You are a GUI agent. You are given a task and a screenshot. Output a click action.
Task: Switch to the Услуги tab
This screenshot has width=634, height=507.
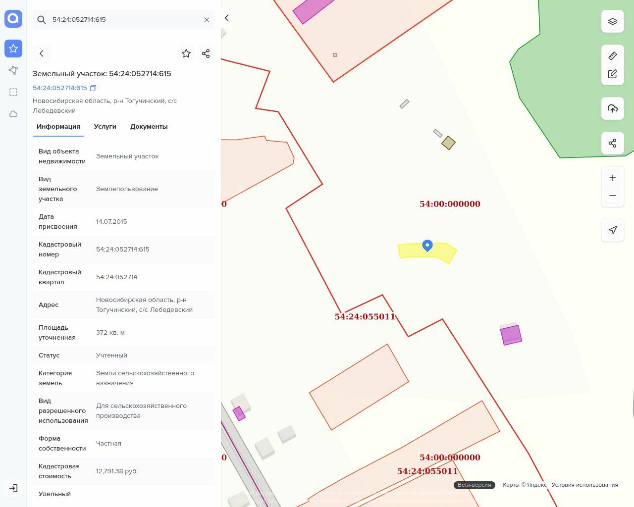coord(105,127)
